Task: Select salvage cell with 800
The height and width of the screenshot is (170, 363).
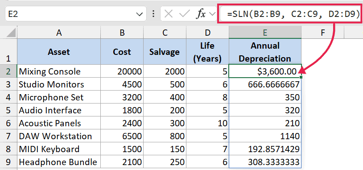Action: (165, 136)
